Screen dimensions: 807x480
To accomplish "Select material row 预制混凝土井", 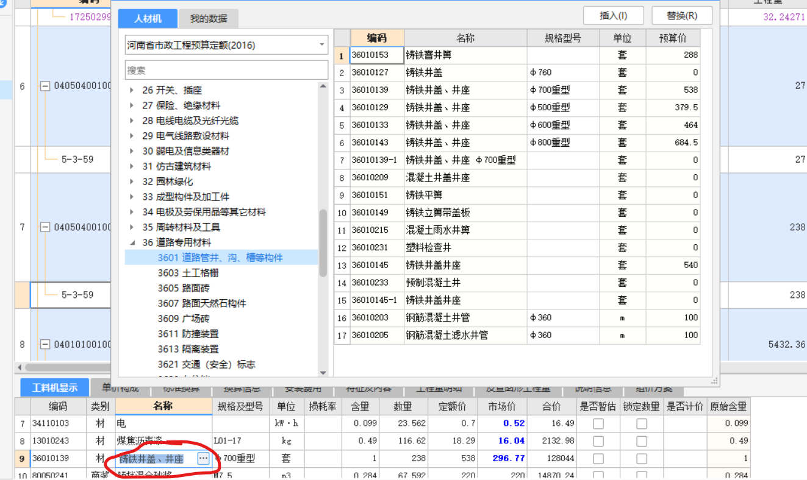I will (x=517, y=283).
